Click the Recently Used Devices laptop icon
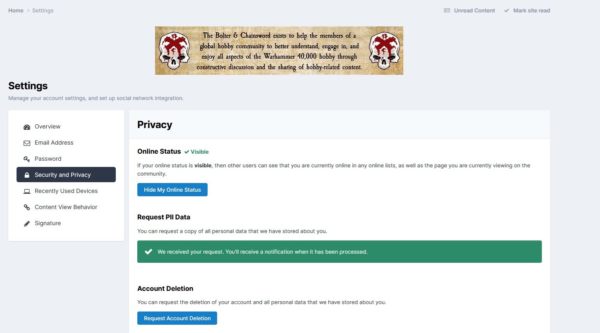600x333 pixels. point(27,191)
